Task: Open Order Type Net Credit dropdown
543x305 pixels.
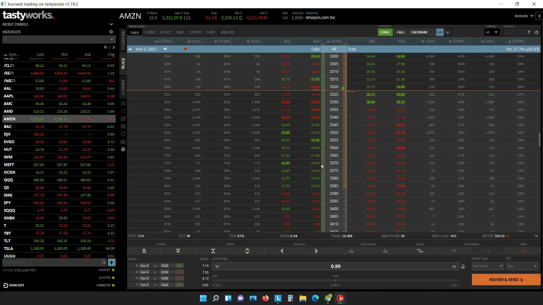Action: point(487,266)
